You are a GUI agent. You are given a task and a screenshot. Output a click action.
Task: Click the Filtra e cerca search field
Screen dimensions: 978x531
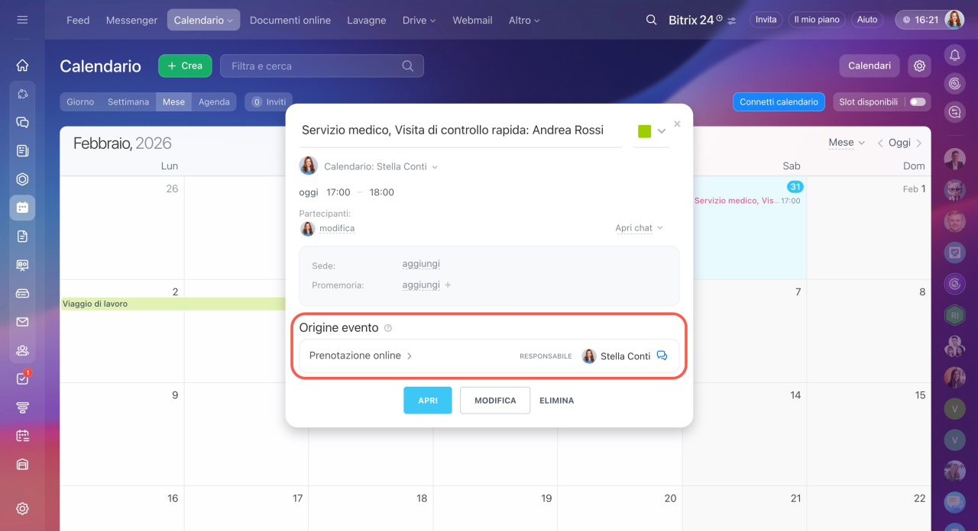(x=313, y=66)
